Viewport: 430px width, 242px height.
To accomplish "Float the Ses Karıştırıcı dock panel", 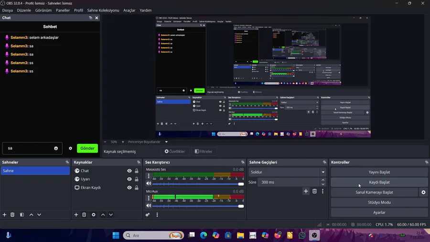I will [243, 162].
